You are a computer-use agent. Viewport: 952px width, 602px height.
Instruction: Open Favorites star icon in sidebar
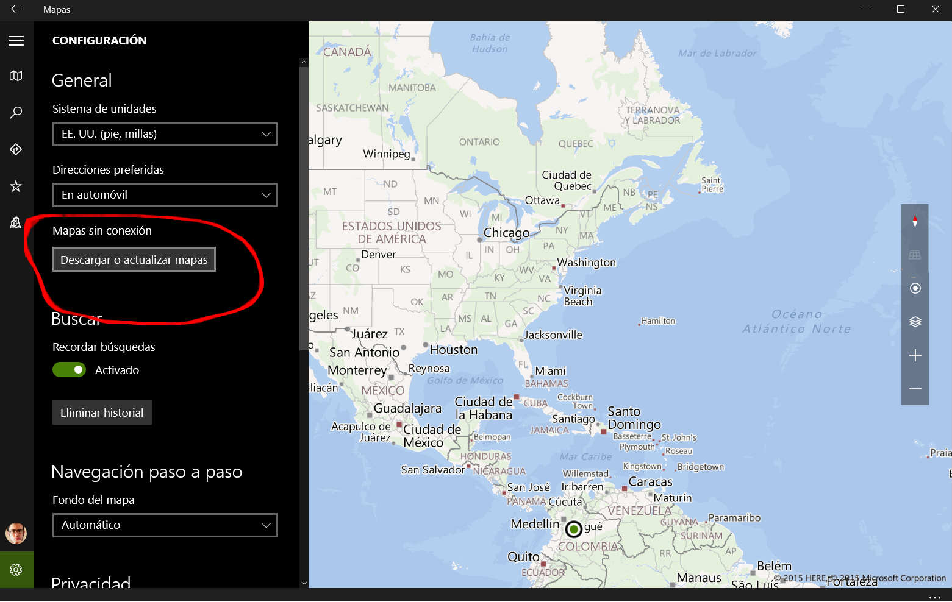[x=16, y=186]
